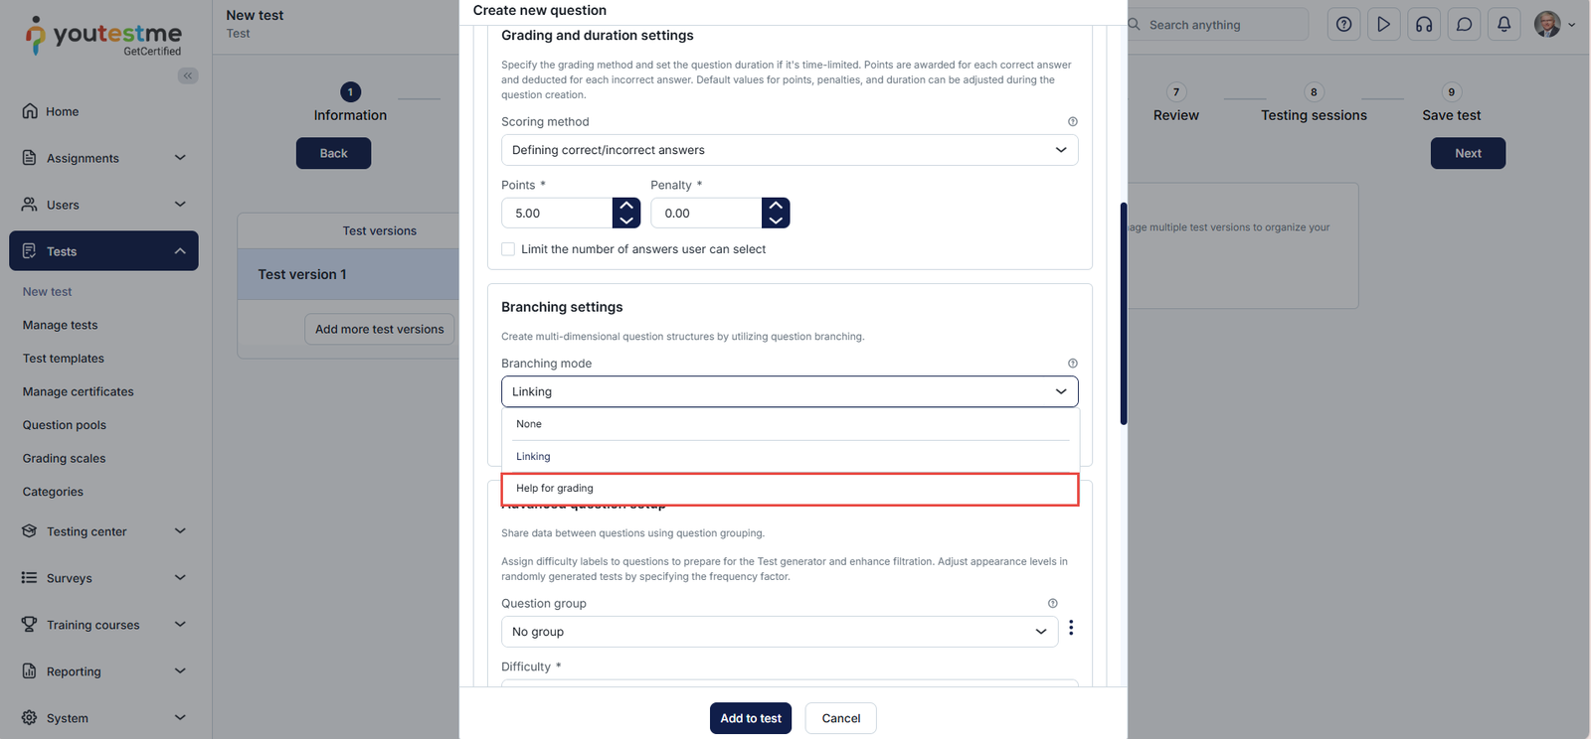Open the chat bubble icon
This screenshot has width=1591, height=739.
(x=1464, y=25)
